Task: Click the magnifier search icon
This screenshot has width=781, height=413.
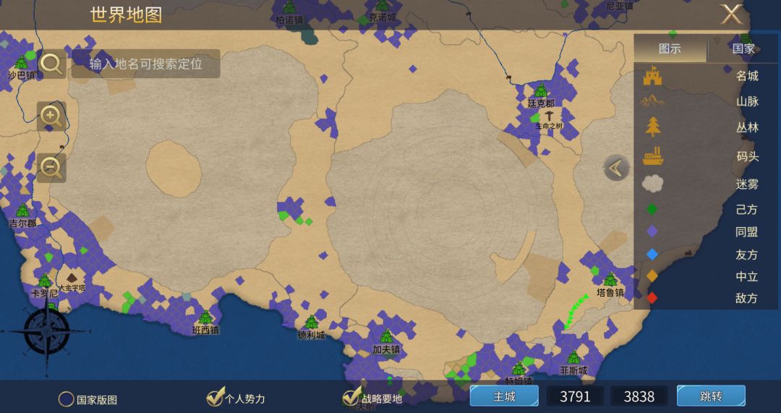Action: pyautogui.click(x=51, y=64)
